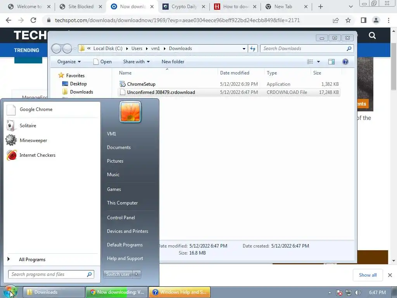Click the Switch user button

tap(118, 274)
